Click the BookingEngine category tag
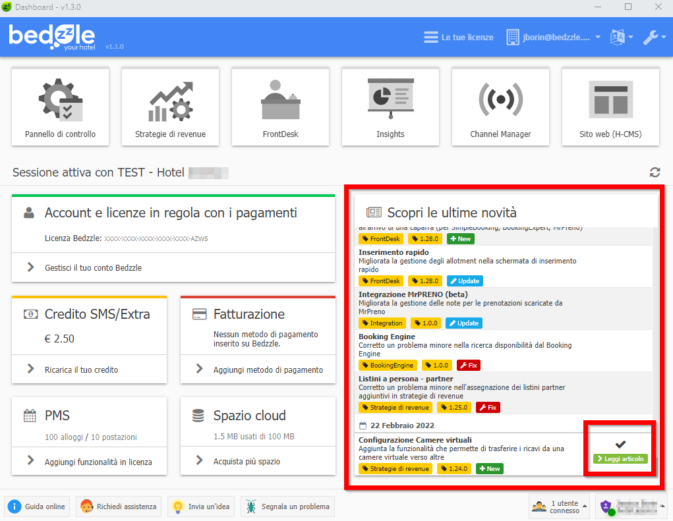 click(388, 366)
